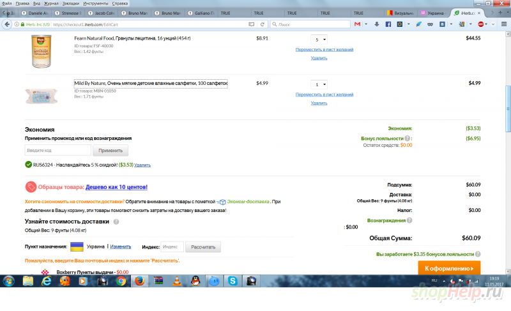Open the QQ penguin taskbar icon

point(195,281)
